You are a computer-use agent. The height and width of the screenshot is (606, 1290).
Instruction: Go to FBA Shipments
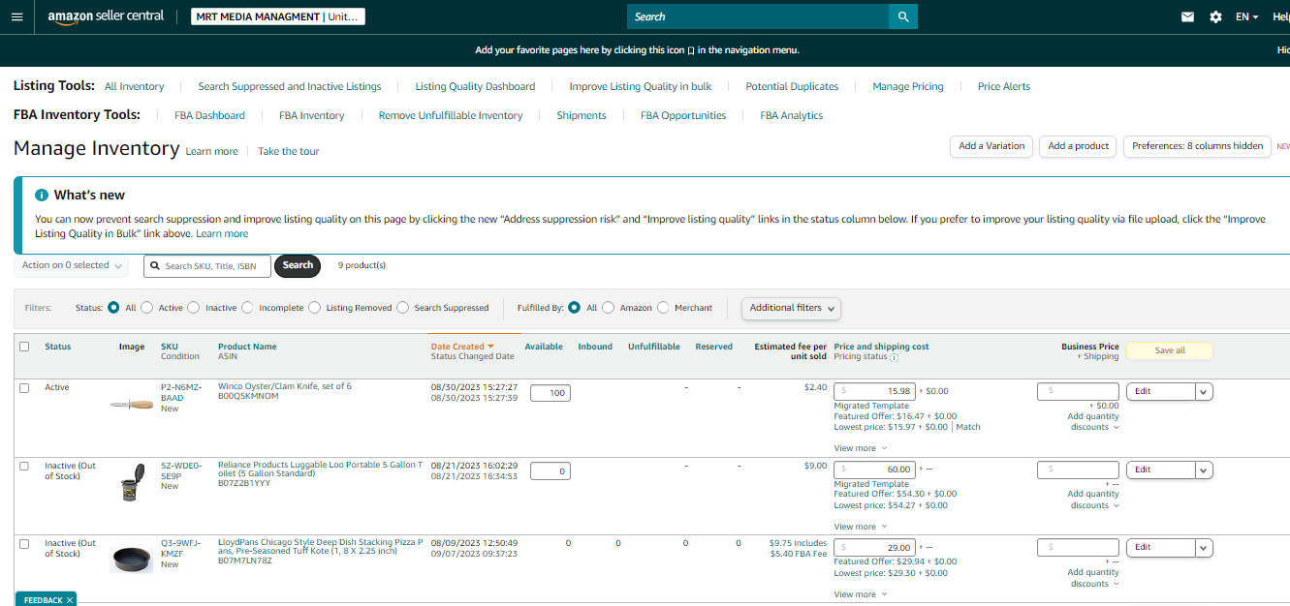582,115
